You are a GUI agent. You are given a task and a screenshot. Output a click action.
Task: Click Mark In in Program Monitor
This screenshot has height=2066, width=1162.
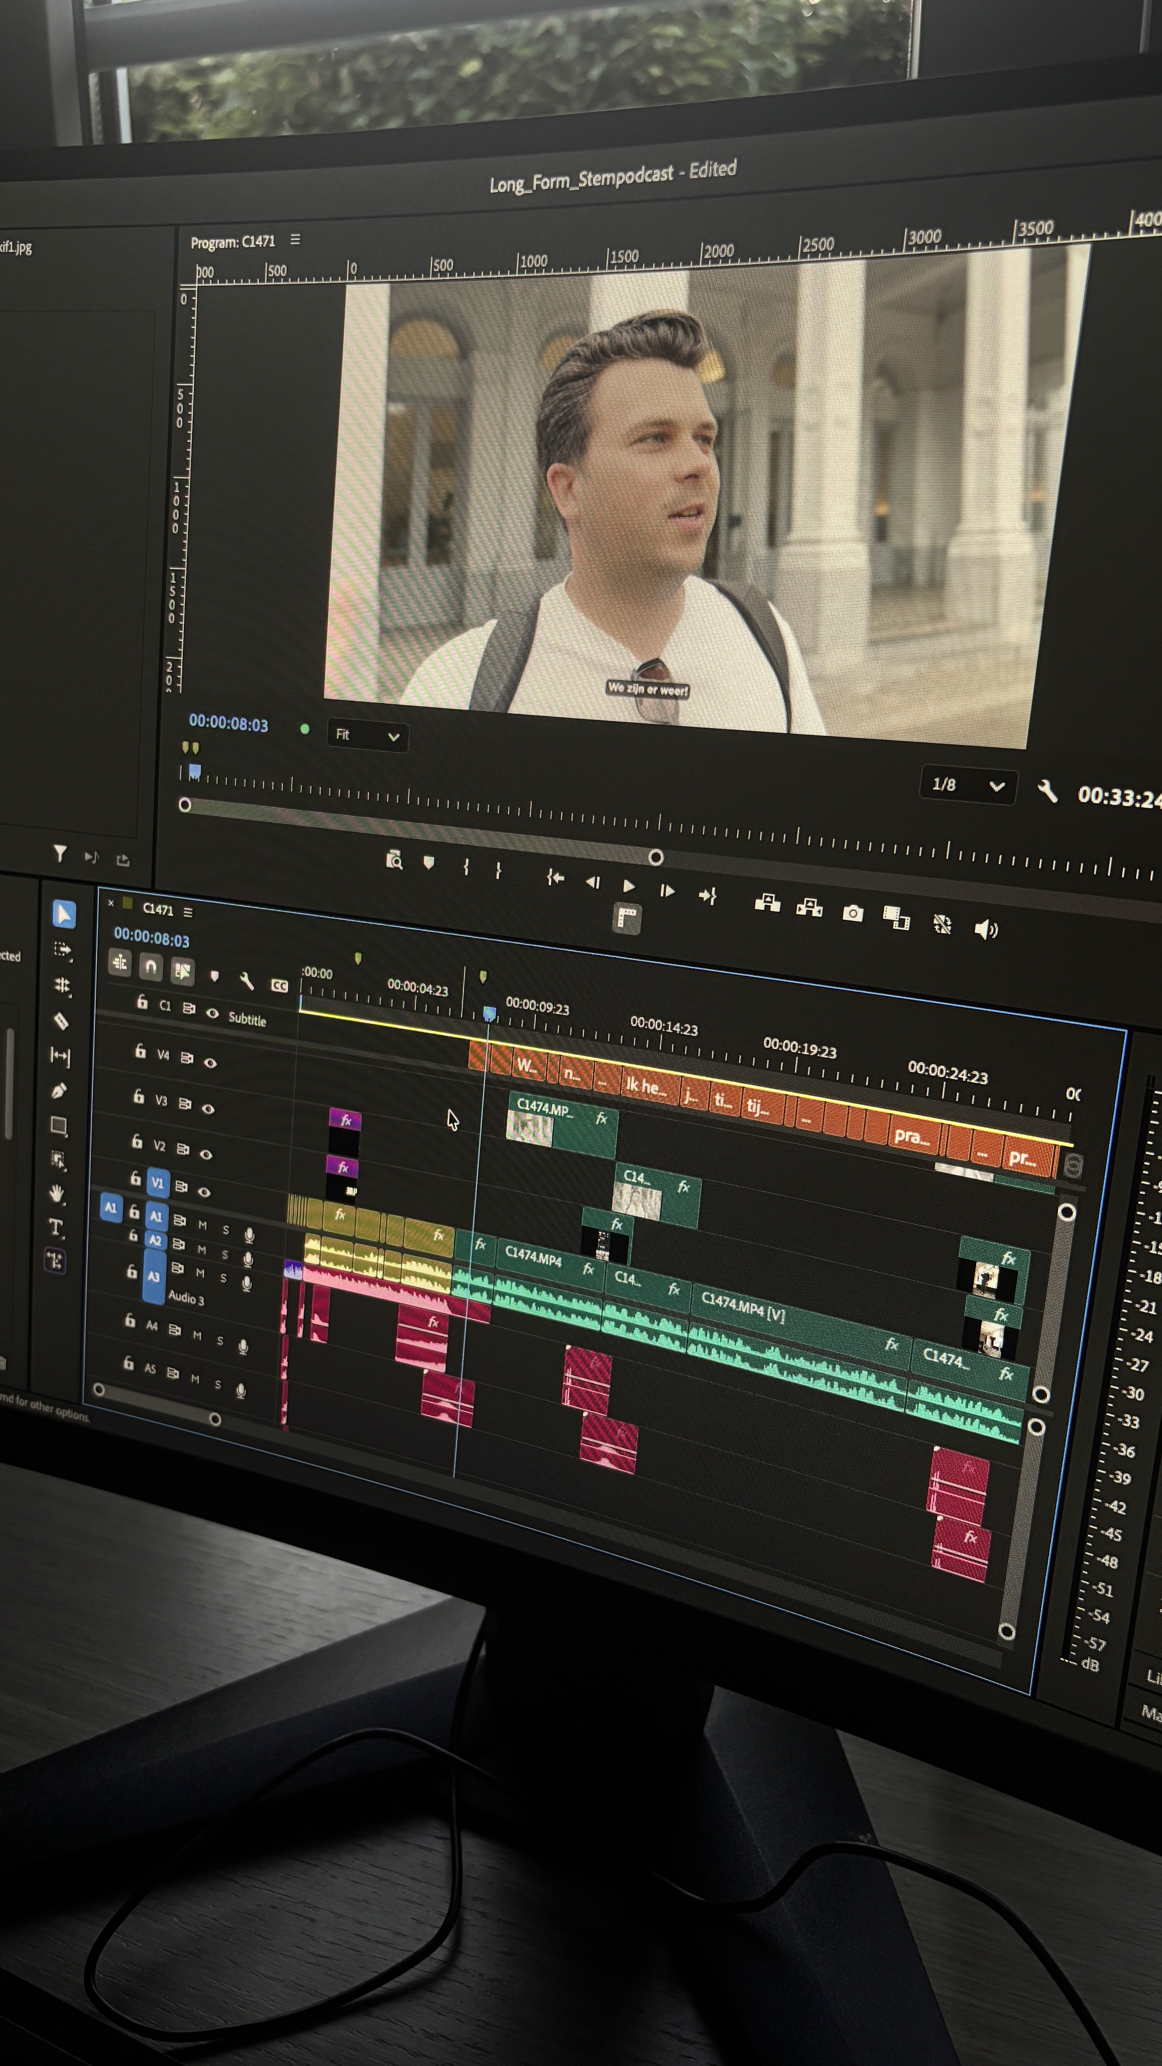(x=466, y=866)
